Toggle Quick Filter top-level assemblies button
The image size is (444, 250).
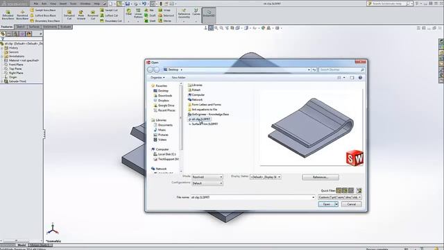point(359,190)
